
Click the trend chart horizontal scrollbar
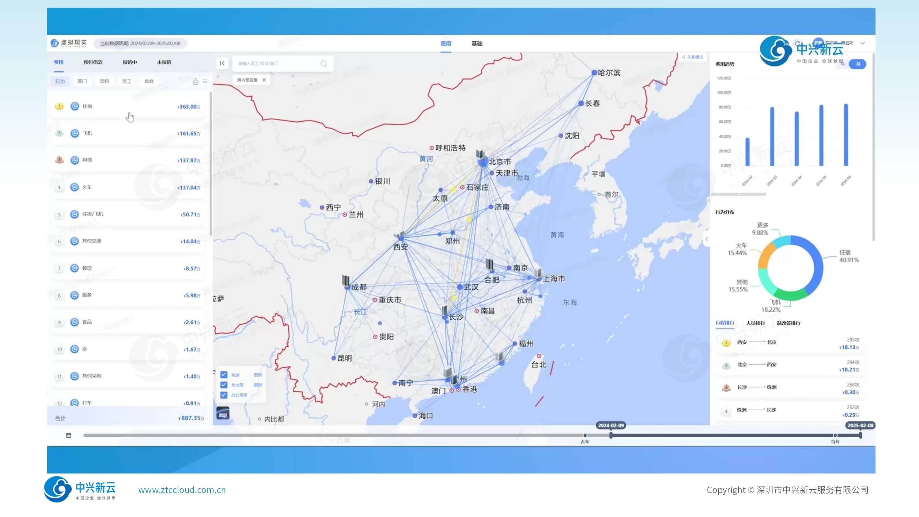(739, 195)
